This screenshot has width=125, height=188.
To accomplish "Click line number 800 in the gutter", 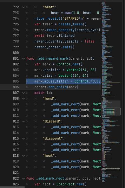I will pos(16,53).
